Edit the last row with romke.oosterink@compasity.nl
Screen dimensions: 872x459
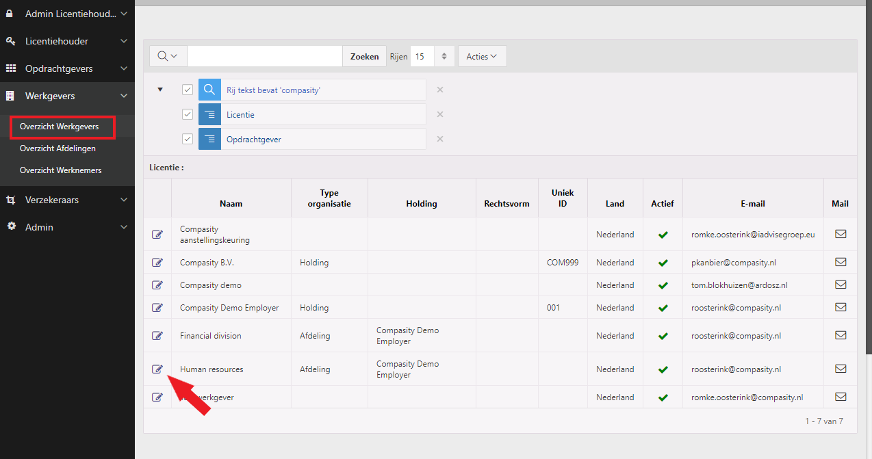[x=157, y=397]
